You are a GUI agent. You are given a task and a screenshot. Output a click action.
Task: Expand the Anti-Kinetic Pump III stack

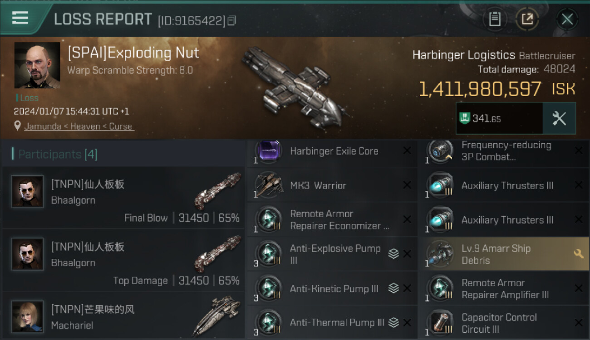pos(393,288)
